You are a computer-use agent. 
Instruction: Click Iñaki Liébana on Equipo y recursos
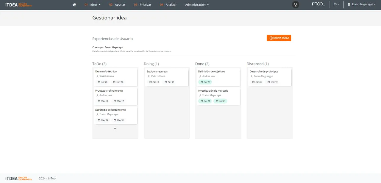158,76
